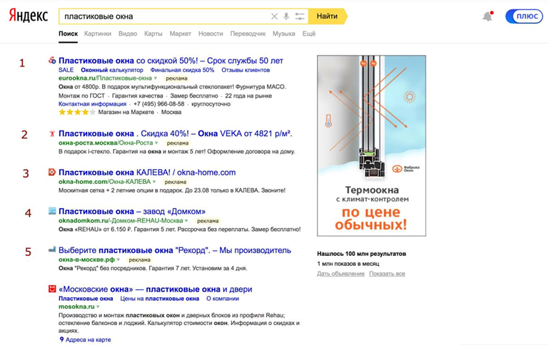Open Оконный калькулятор sitelink
The height and width of the screenshot is (345, 549).
tap(112, 70)
